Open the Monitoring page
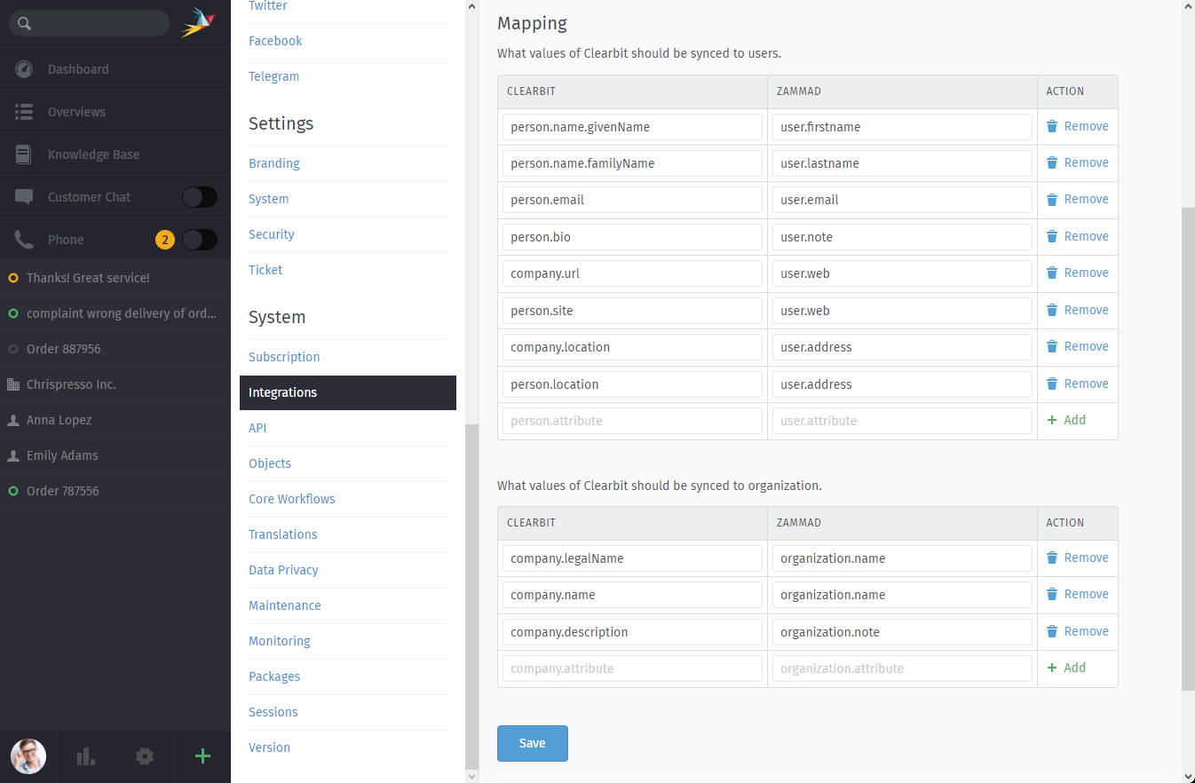The image size is (1195, 783). [x=280, y=641]
